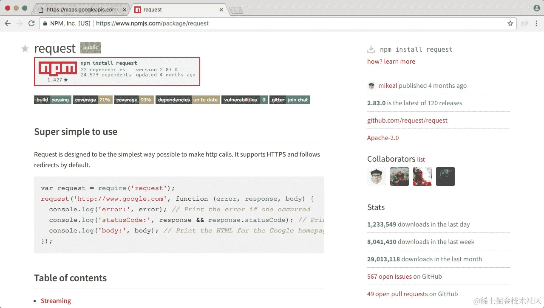
Task: Click the vulnerabilities 0 badge
Action: coord(244,100)
